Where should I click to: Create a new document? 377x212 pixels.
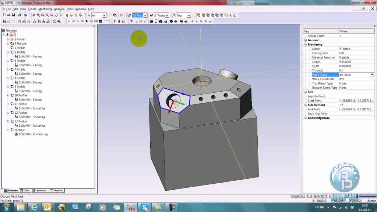(x=4, y=15)
